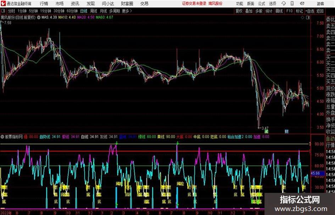Image resolution: width=335 pixels, height=215 pixels.
Task: Click the MA10: 4.40 value label
Action: [x=67, y=17]
